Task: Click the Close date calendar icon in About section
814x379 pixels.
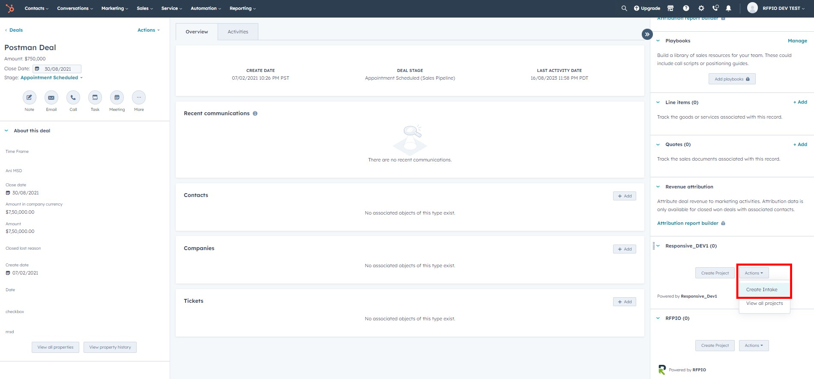Action: point(8,193)
